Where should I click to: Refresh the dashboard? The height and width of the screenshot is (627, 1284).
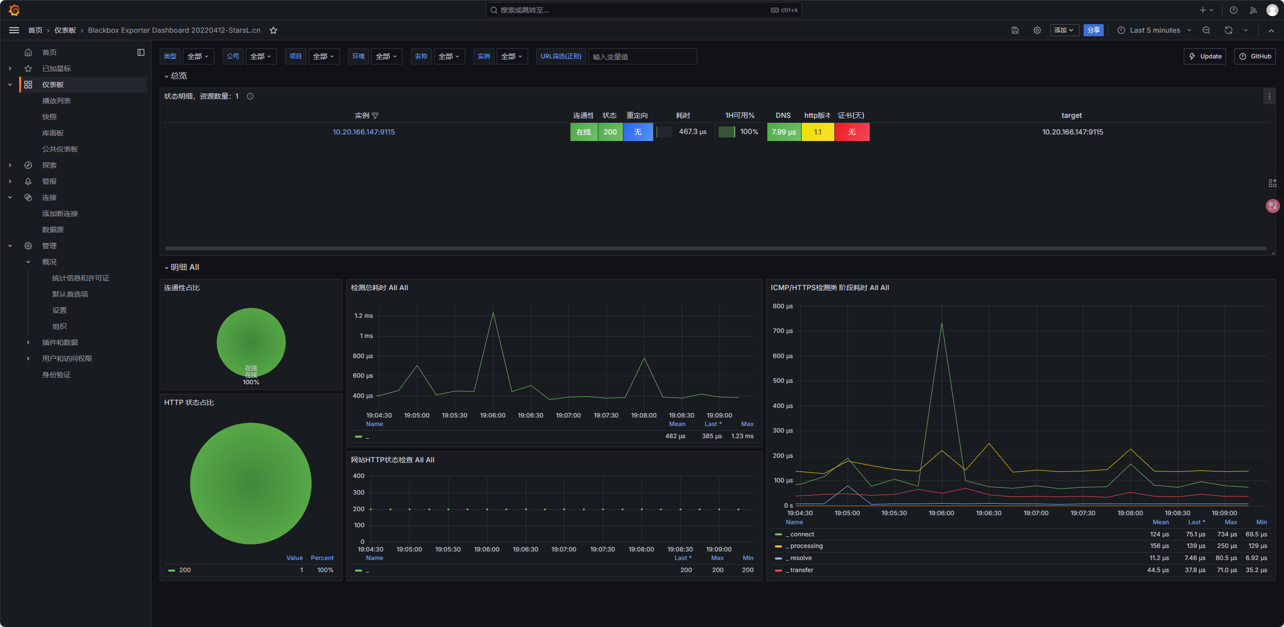[x=1228, y=30]
